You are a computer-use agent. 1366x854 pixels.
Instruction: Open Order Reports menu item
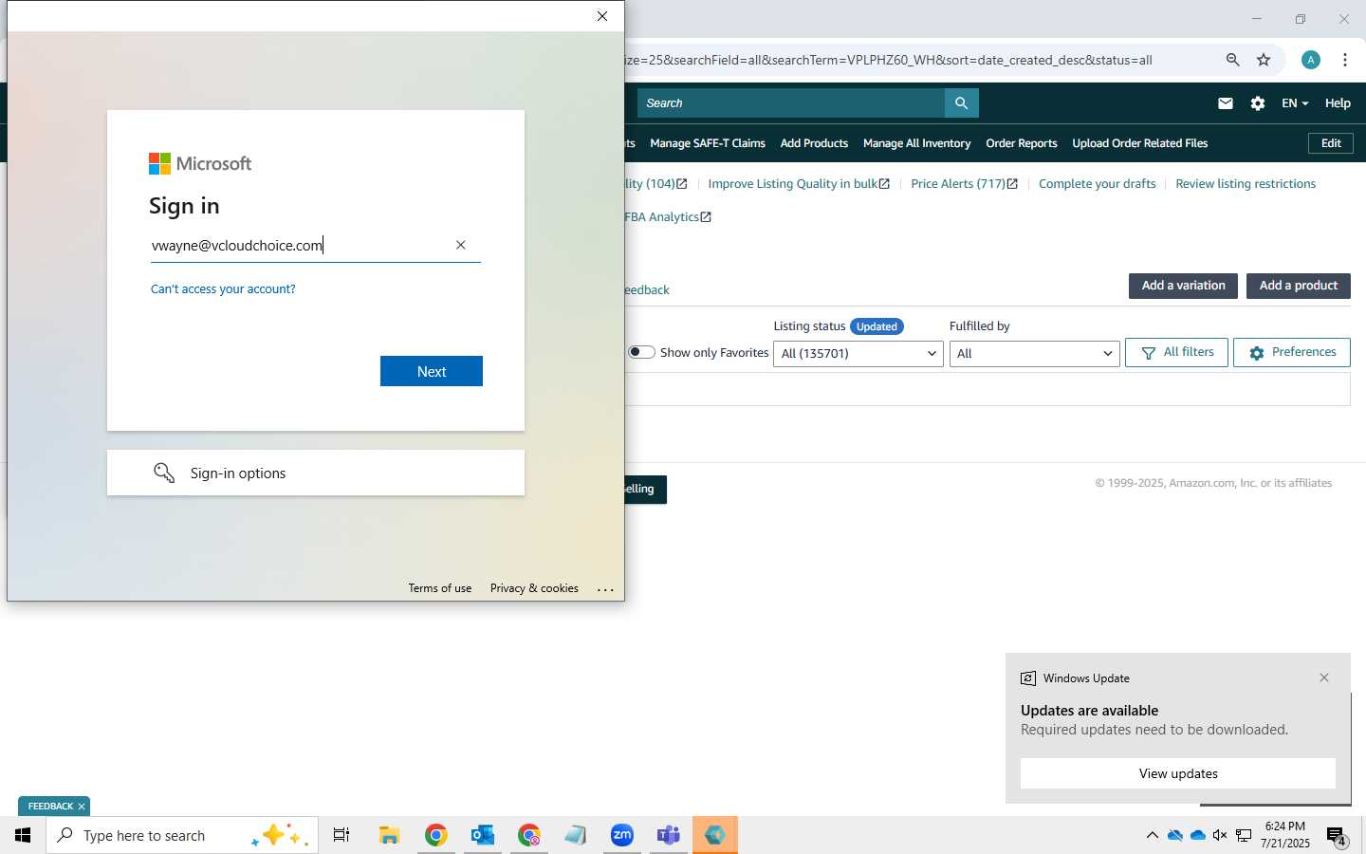coord(1022,143)
